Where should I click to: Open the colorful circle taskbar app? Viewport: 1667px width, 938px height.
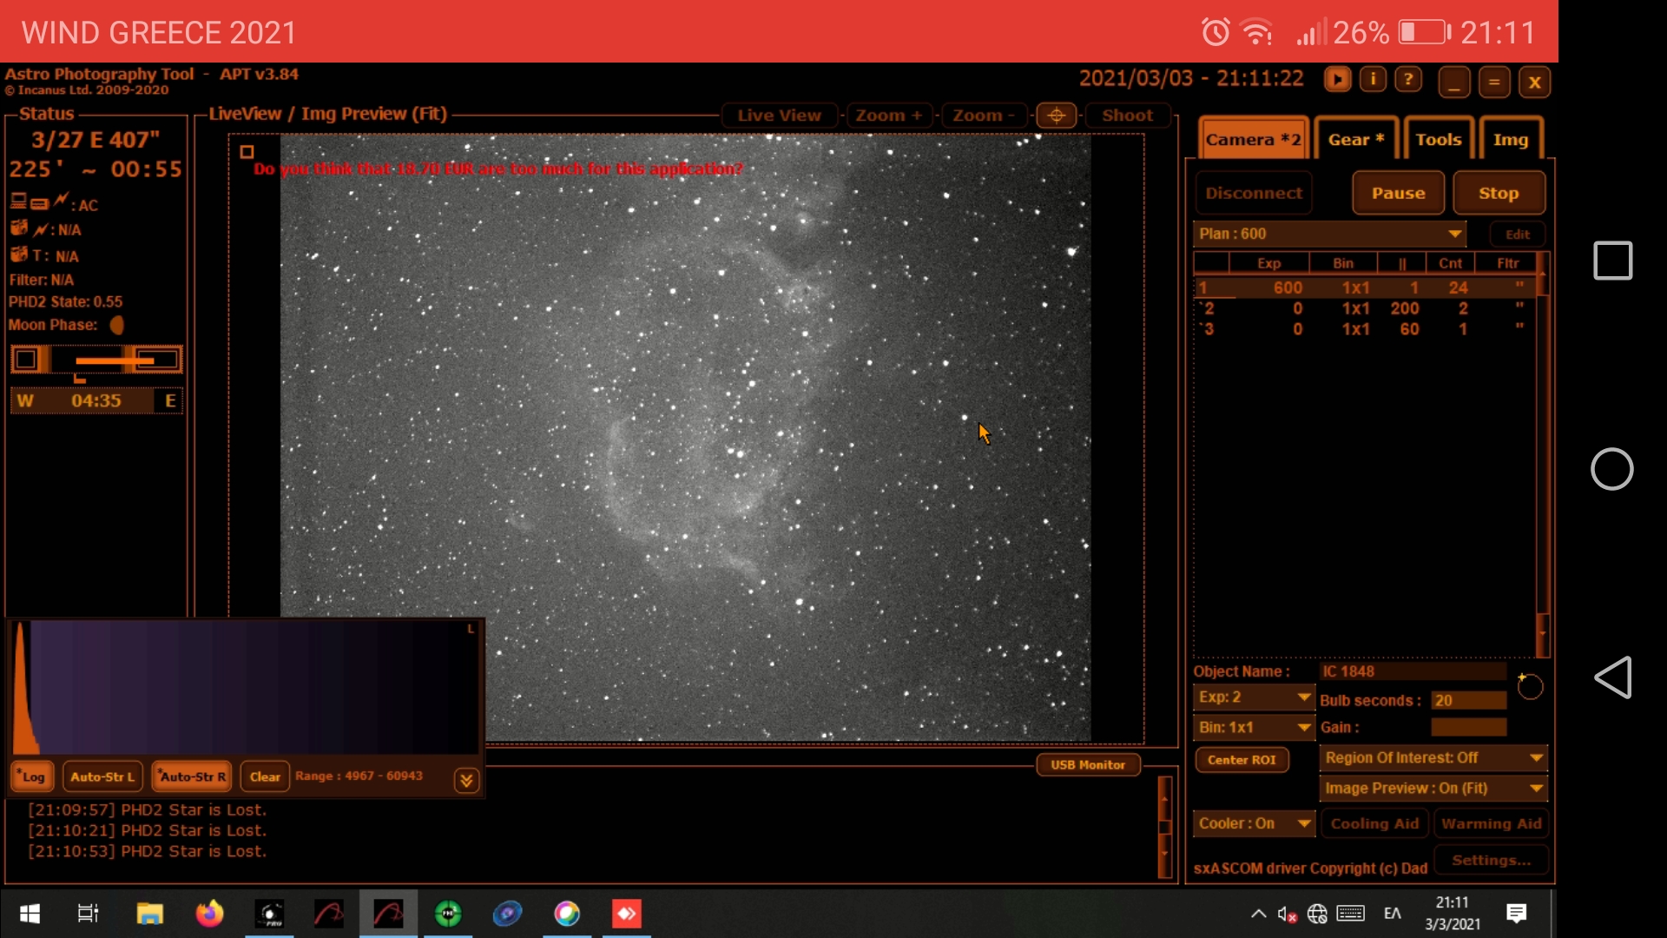567,914
